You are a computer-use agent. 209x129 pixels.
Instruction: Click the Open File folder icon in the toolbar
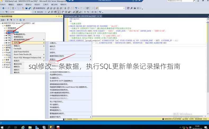(x=23, y=8)
